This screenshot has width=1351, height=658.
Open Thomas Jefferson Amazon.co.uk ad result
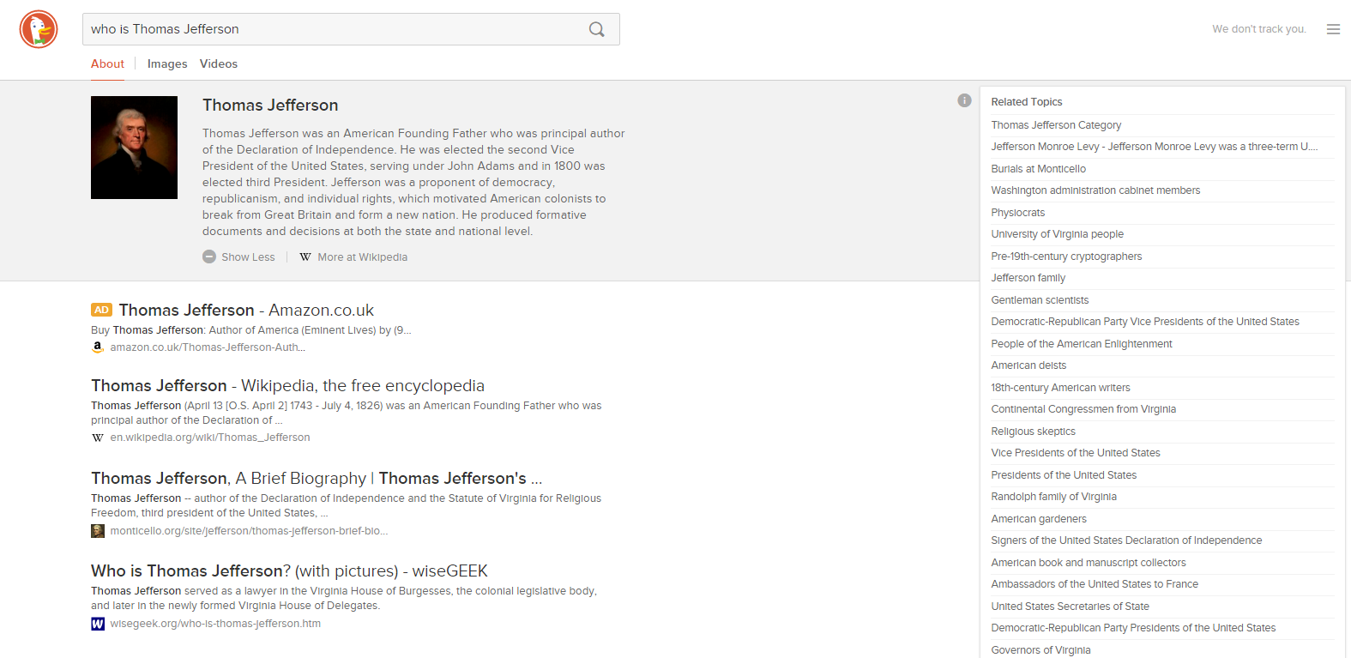[x=245, y=311]
